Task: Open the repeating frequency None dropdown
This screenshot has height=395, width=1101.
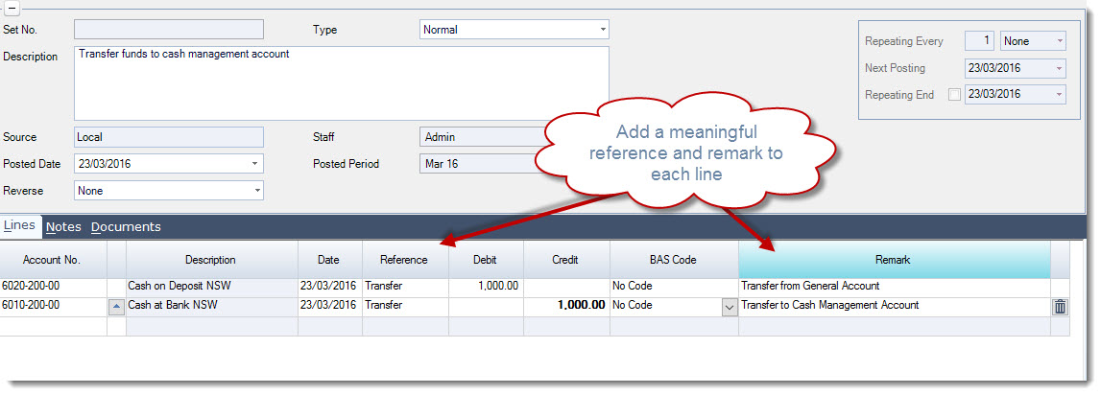Action: coord(1060,41)
